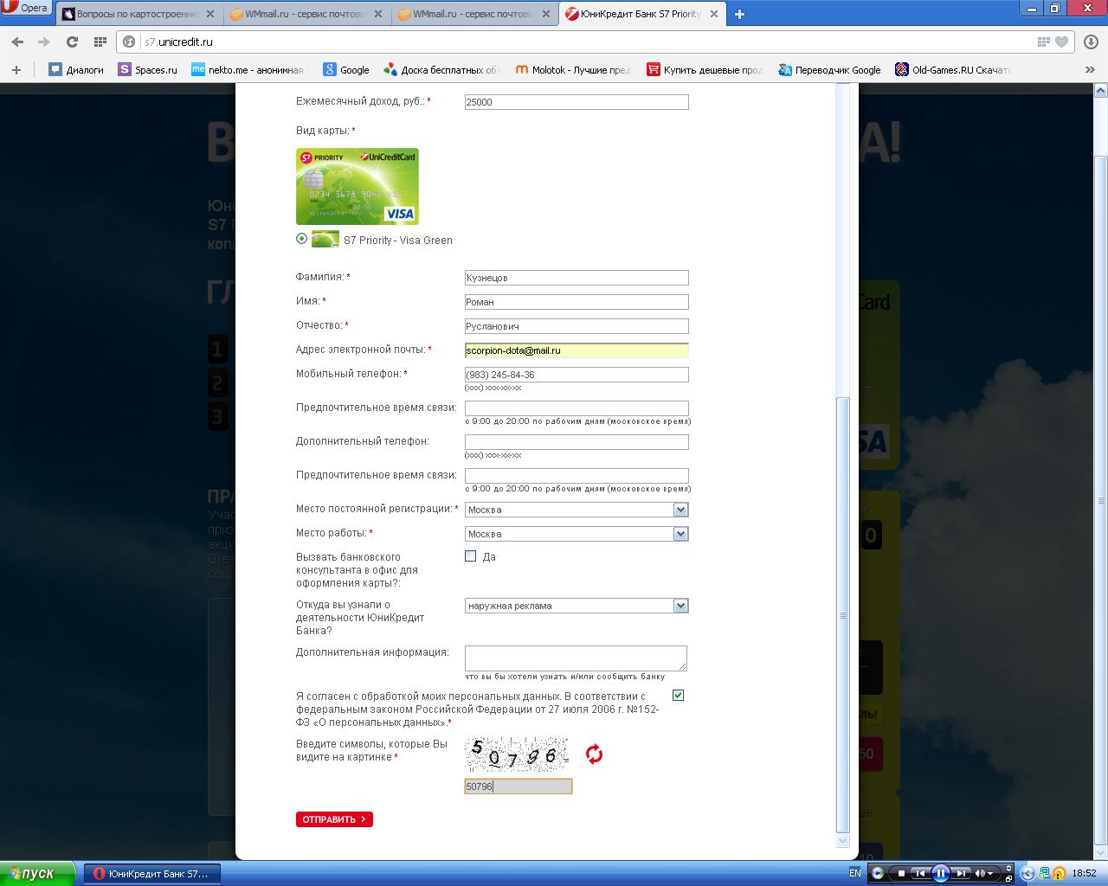Viewport: 1108px width, 886px height.
Task: Open the Доска бесплатных bookmark
Action: [x=442, y=70]
